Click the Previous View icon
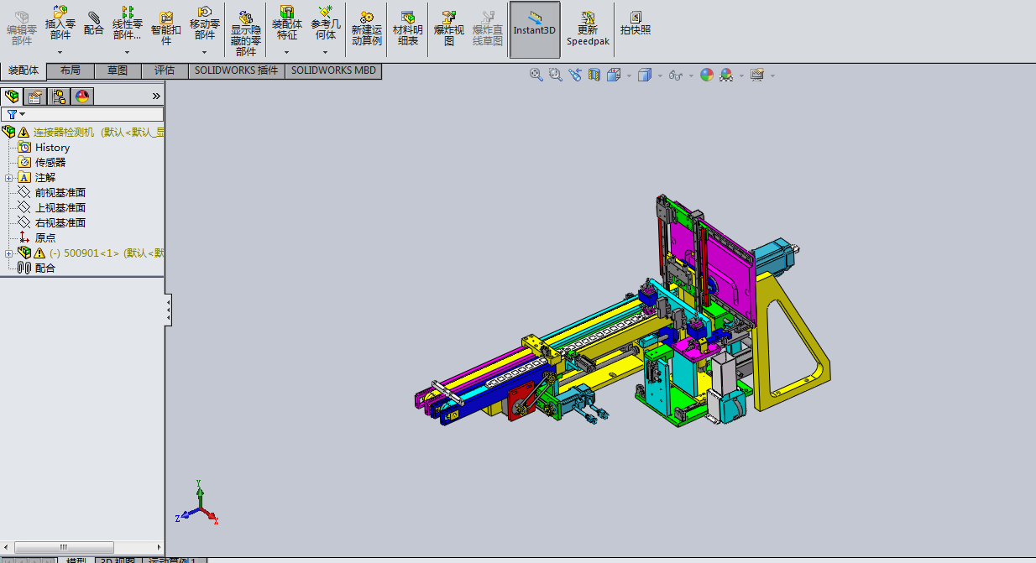This screenshot has height=563, width=1036. (x=575, y=75)
